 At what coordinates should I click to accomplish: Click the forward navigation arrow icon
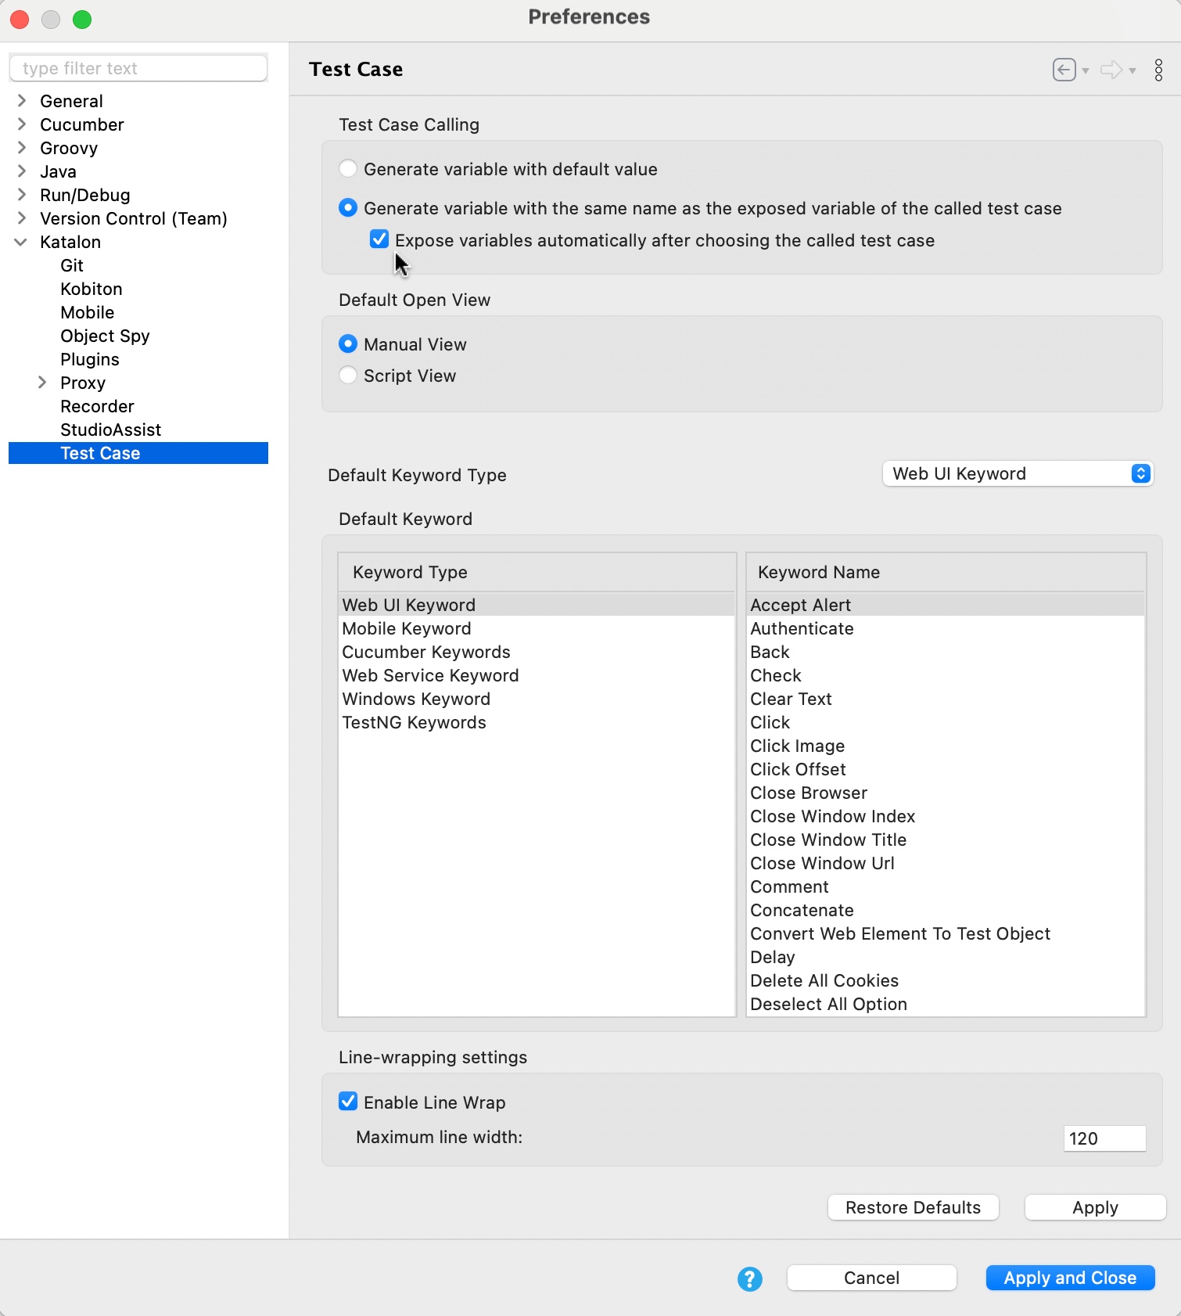pos(1111,70)
